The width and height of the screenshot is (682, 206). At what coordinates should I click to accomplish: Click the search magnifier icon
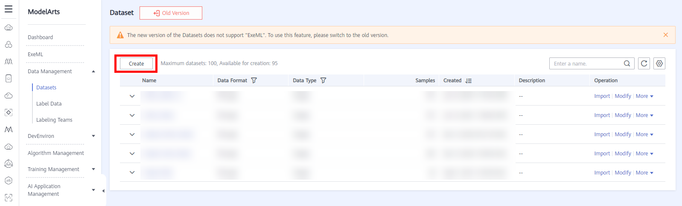627,63
